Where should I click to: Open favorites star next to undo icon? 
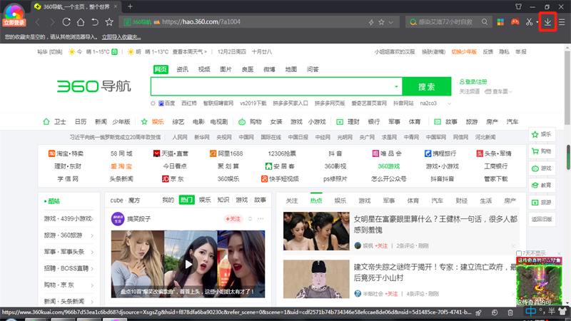click(109, 22)
